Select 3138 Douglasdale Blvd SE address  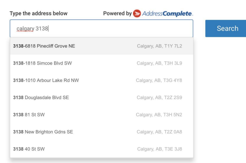102,98
